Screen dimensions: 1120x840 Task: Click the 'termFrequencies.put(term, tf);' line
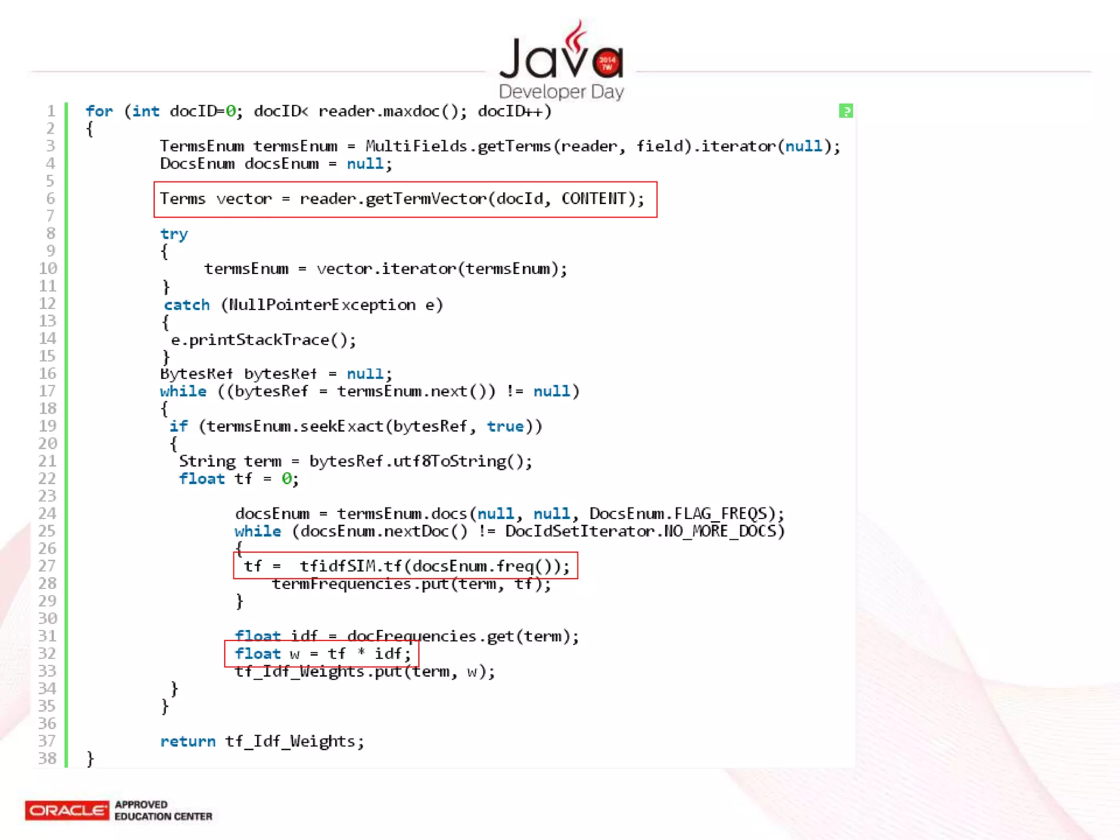pos(411,584)
